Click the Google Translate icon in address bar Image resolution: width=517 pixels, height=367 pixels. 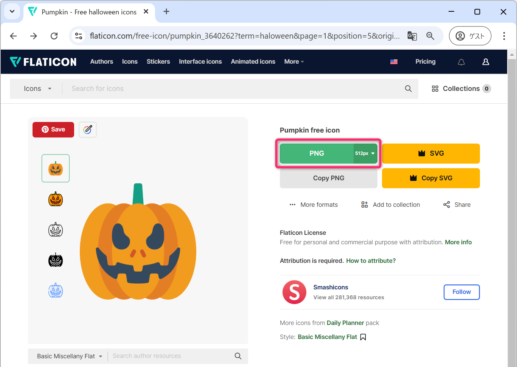(x=412, y=36)
